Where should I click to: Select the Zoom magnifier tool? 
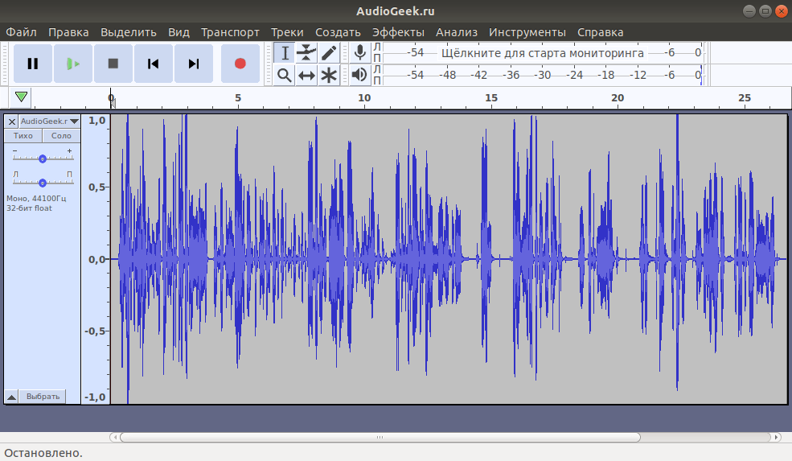click(285, 76)
